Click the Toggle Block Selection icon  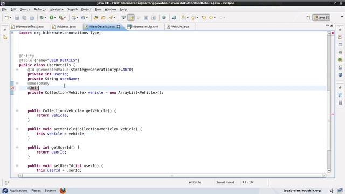point(146,18)
